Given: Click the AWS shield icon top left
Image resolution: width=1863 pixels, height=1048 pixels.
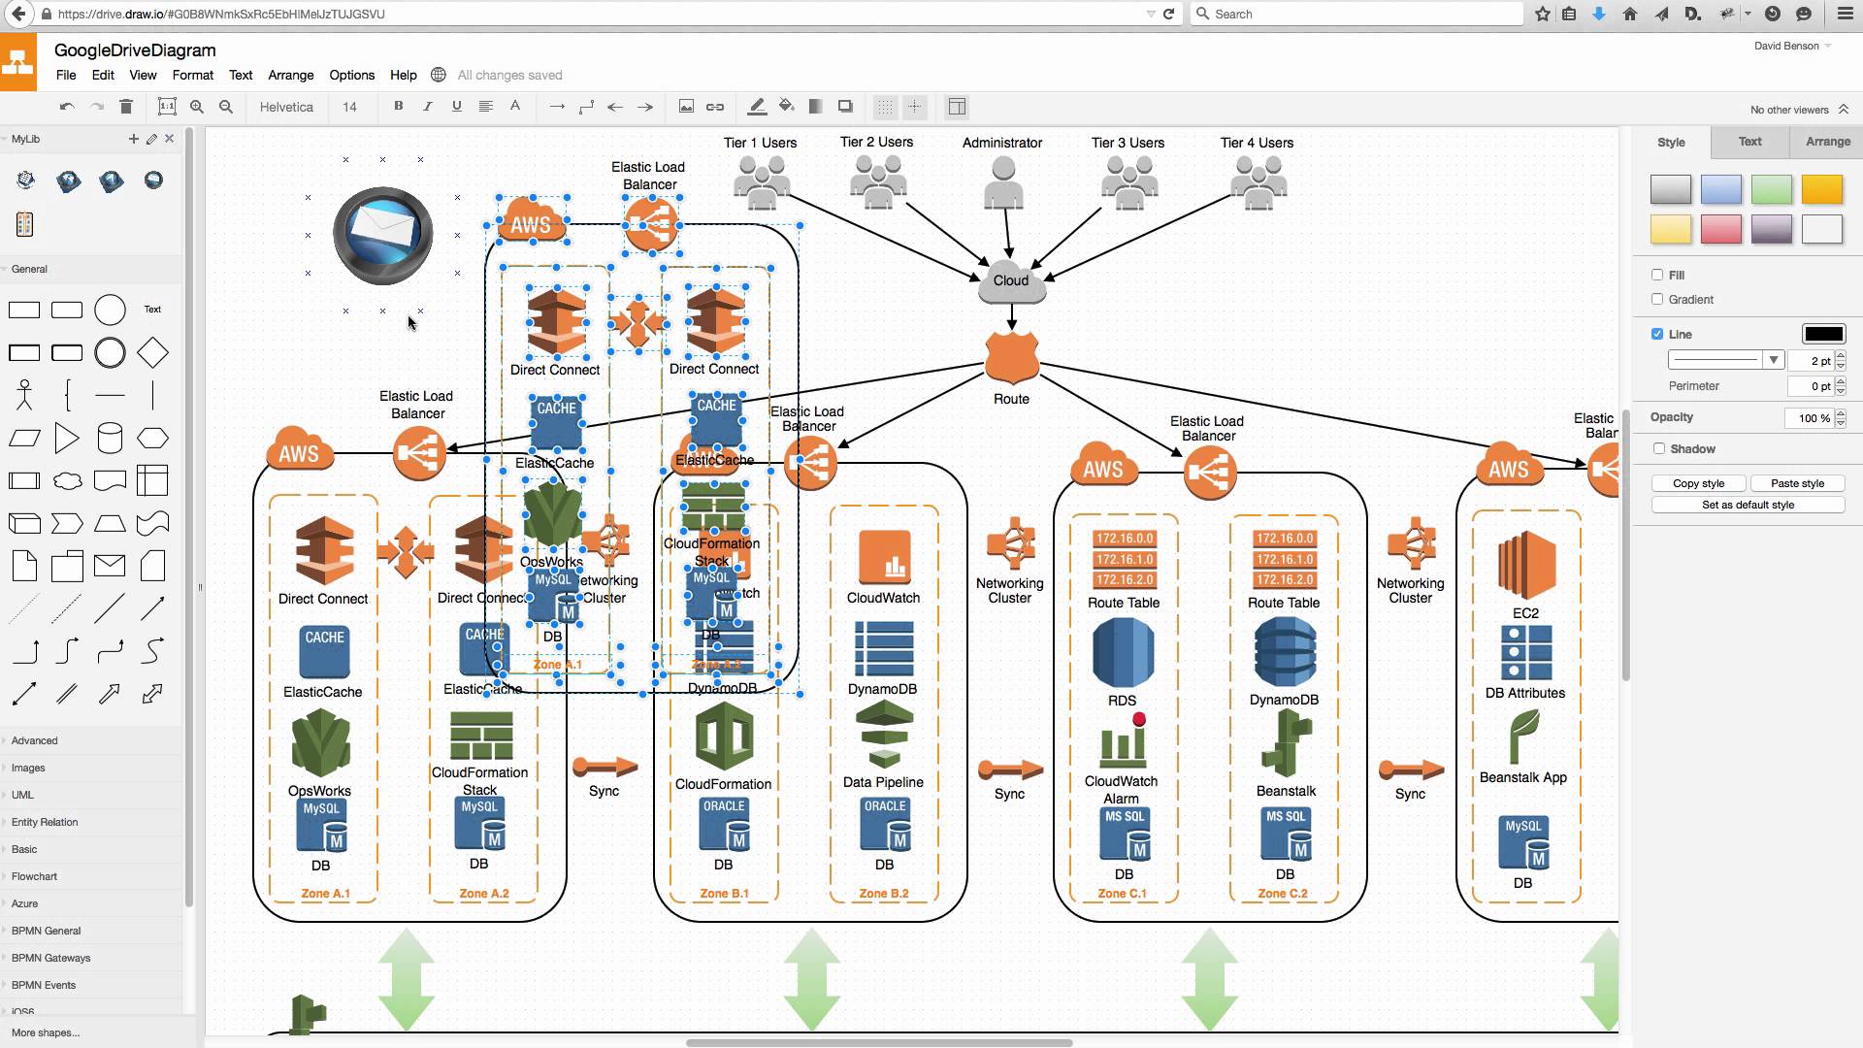Looking at the screenshot, I should pyautogui.click(x=531, y=224).
